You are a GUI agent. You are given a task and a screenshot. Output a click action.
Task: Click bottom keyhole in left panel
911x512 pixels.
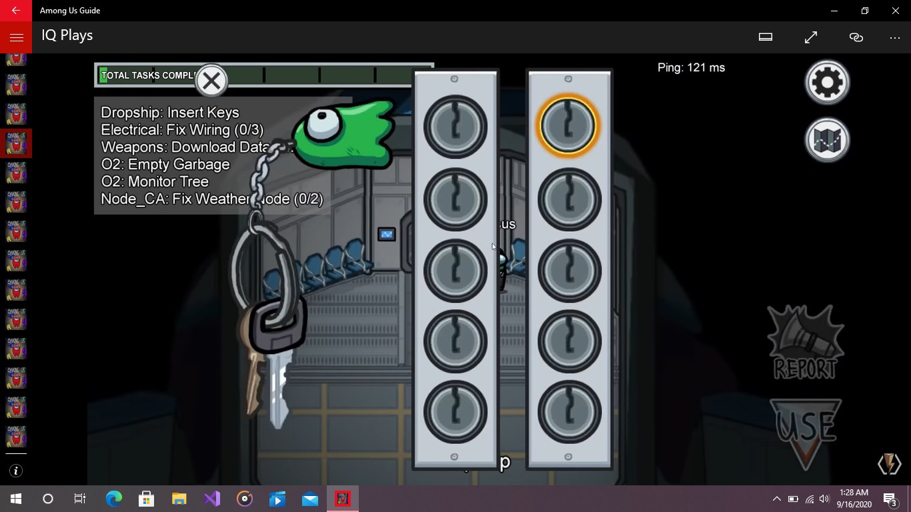(455, 413)
